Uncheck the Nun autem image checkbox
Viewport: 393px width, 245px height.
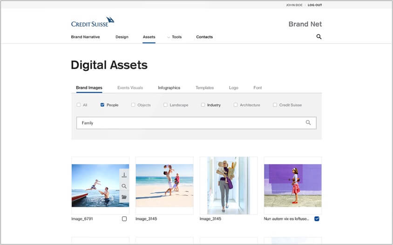(x=317, y=218)
